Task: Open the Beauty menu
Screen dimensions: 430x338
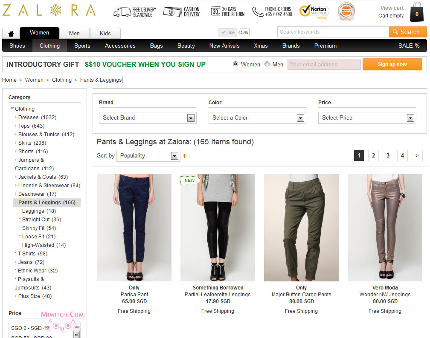Action: coord(186,46)
